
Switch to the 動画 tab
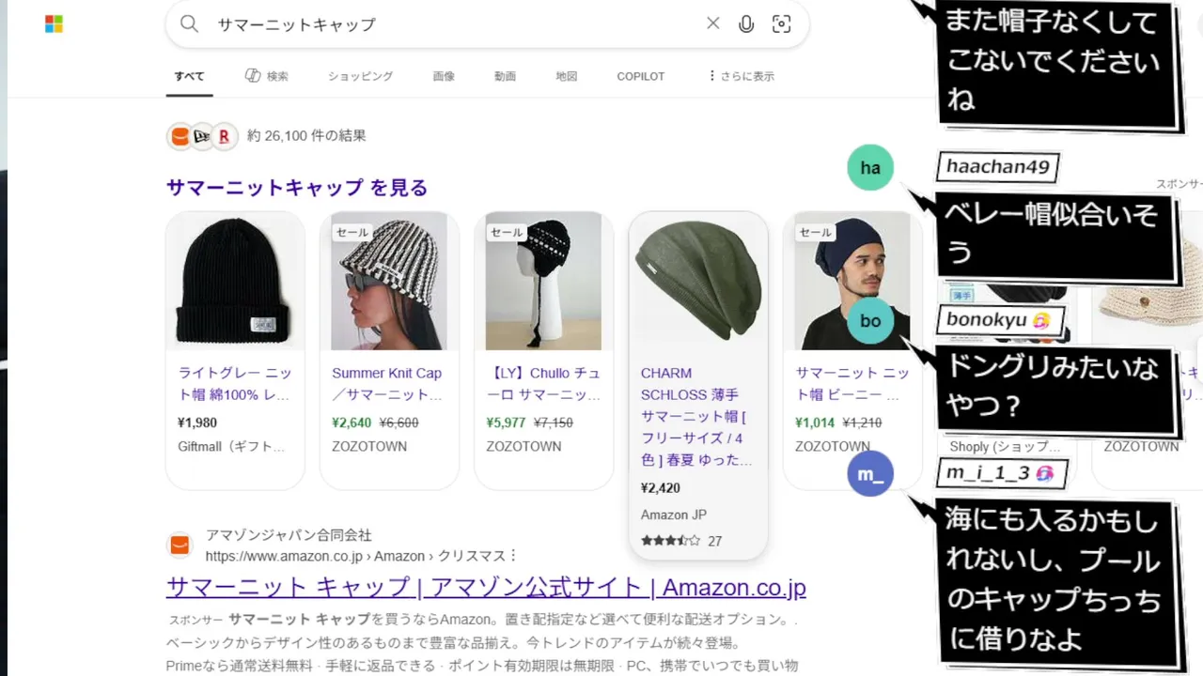pos(505,76)
